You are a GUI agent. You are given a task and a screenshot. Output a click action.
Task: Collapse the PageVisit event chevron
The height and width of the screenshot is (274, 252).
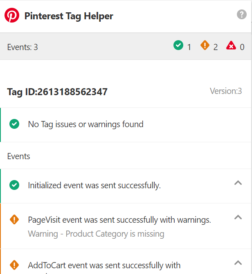[238, 217]
